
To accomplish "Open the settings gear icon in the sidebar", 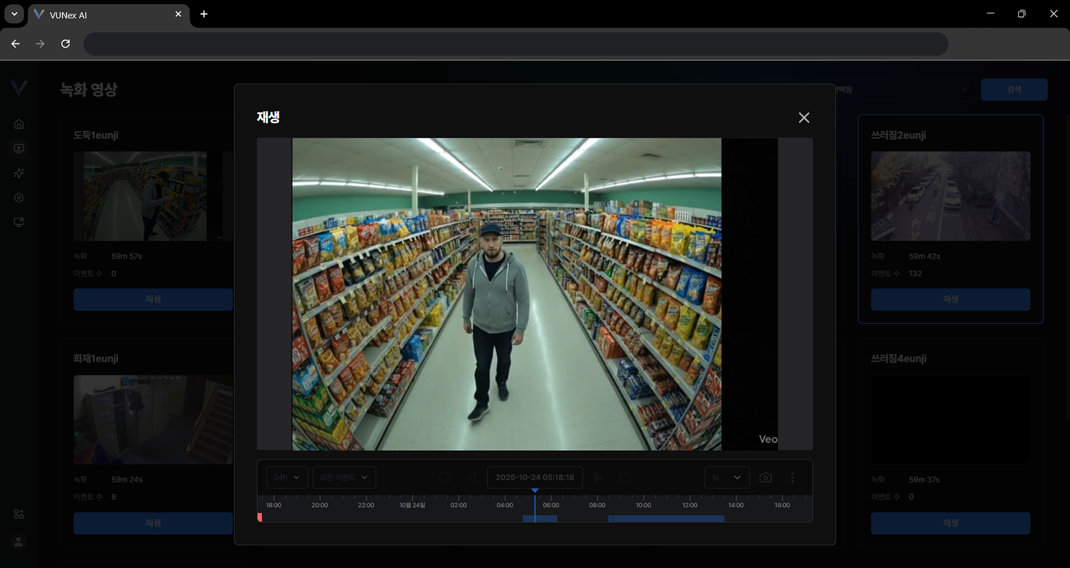I will tap(19, 198).
